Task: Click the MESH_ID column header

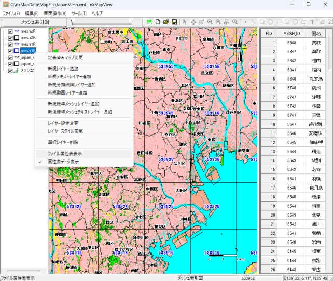Action: click(x=292, y=33)
